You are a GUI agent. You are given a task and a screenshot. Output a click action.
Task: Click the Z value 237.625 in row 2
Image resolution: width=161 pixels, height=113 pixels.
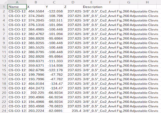[73, 11]
